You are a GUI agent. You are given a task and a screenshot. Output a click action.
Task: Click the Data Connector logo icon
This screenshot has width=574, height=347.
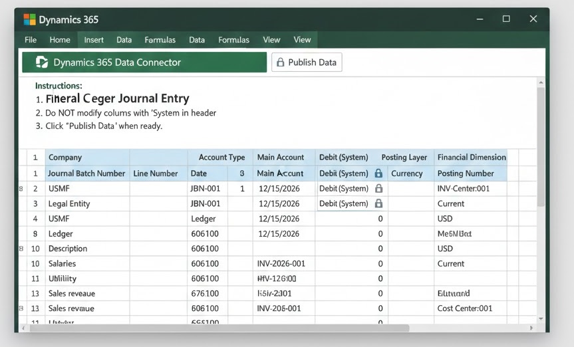point(42,62)
